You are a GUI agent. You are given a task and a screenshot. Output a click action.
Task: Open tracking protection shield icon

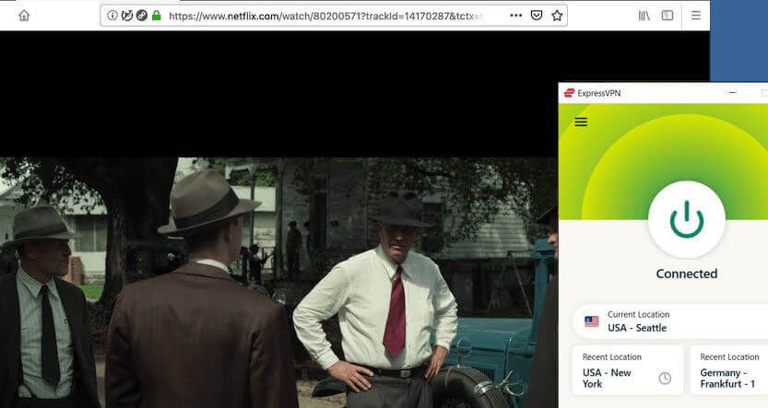click(x=127, y=16)
